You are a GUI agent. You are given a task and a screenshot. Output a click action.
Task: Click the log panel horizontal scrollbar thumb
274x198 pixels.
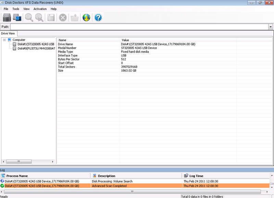[132, 192]
